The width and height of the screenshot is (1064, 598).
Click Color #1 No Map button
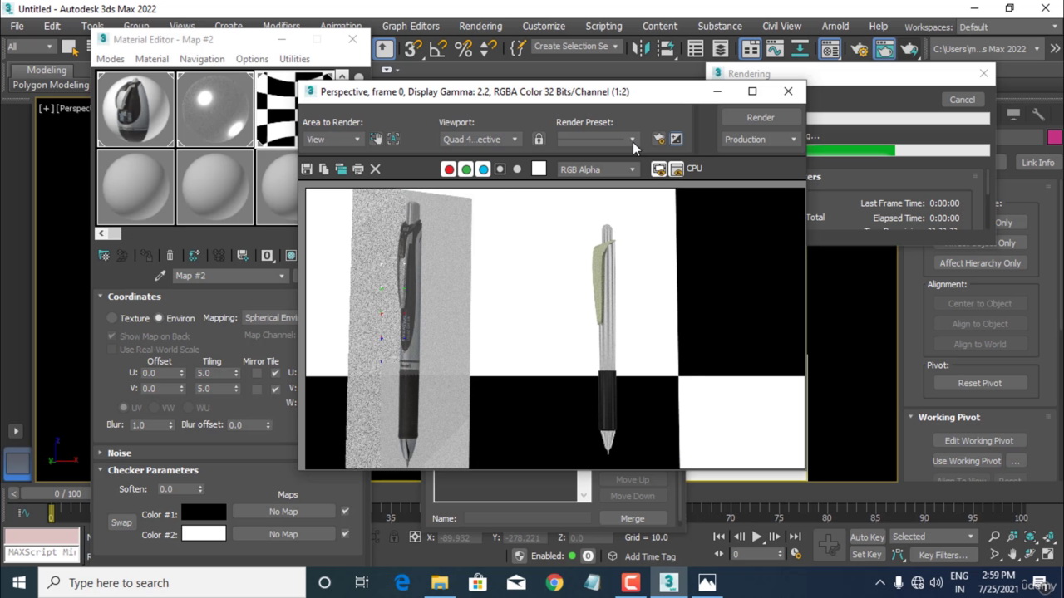pos(283,512)
